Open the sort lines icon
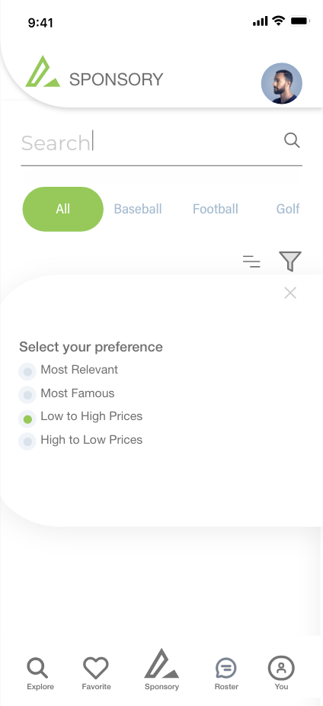 tap(251, 262)
